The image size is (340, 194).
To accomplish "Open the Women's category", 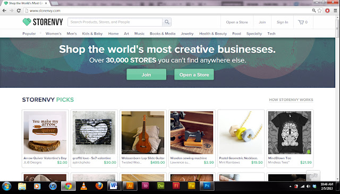I will coord(53,33).
